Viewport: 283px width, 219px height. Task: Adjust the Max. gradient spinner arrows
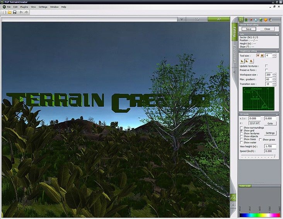(274, 79)
